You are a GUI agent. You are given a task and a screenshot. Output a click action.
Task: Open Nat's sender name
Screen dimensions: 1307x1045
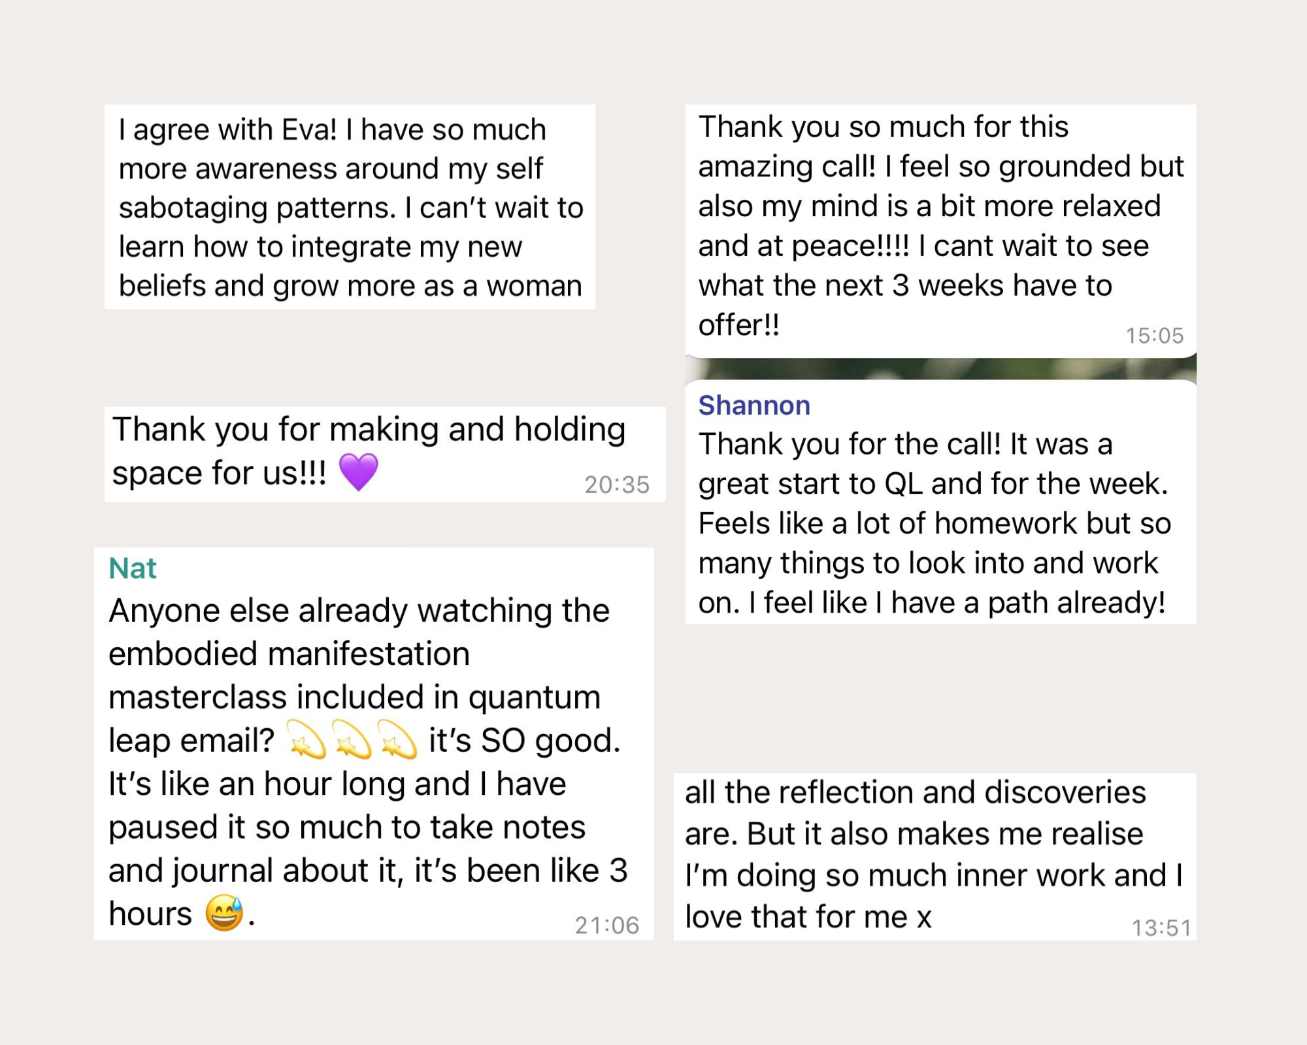click(x=133, y=569)
